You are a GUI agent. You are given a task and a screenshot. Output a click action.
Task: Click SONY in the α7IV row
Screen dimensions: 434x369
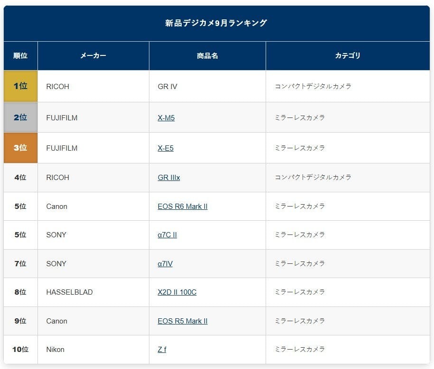click(x=56, y=264)
